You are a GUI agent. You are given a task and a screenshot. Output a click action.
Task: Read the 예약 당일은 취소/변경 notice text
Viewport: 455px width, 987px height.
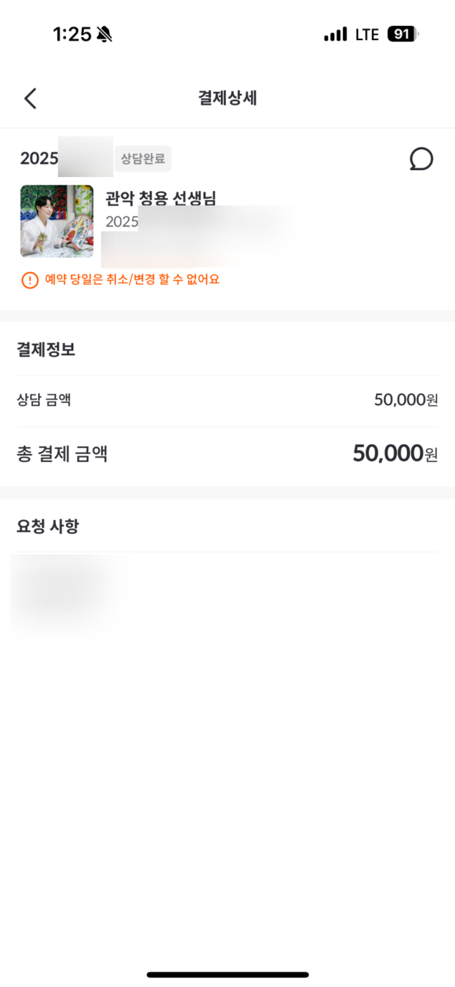pos(132,279)
